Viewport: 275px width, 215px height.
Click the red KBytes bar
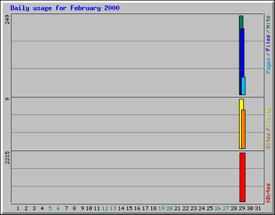[x=243, y=177]
